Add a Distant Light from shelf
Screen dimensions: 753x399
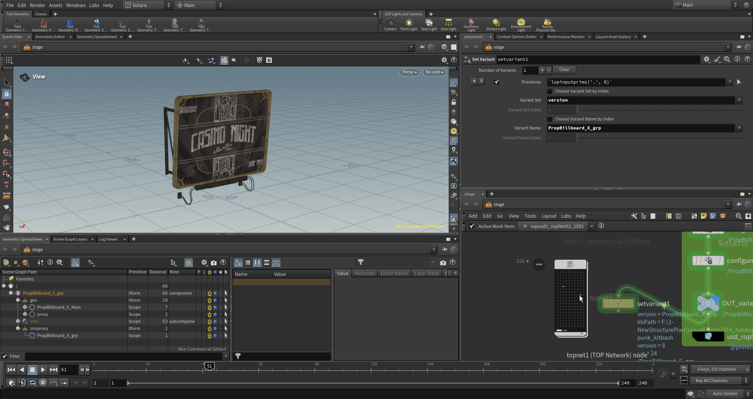(x=496, y=24)
